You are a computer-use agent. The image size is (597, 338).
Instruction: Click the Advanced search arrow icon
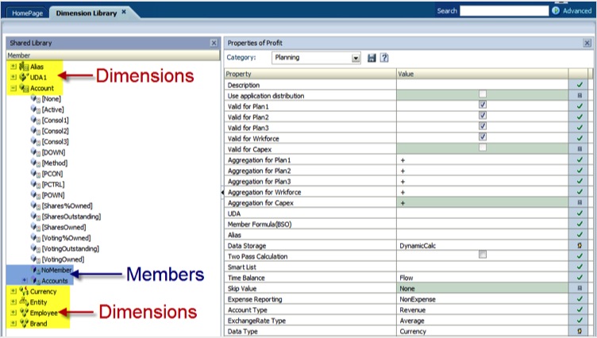pos(556,11)
